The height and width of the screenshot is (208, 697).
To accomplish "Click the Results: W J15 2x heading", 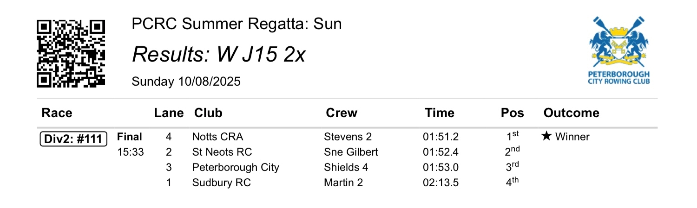I will (x=218, y=56).
